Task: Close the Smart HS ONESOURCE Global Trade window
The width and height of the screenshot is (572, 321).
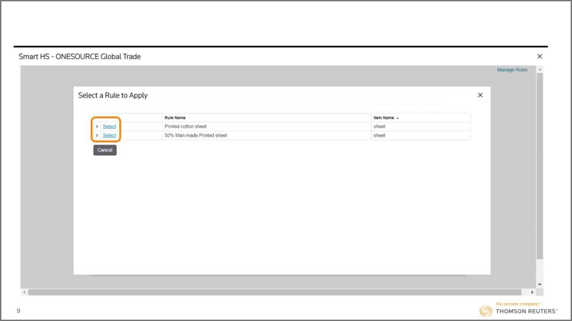Action: pyautogui.click(x=539, y=57)
